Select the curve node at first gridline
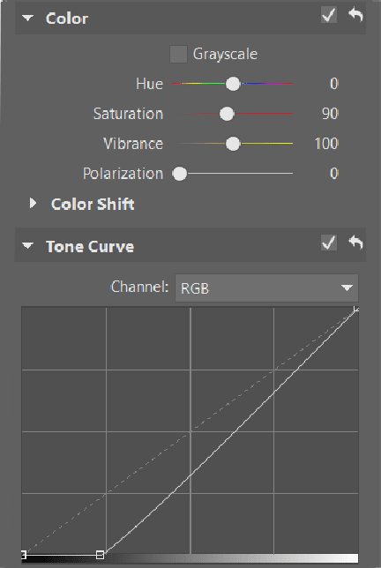The width and height of the screenshot is (381, 568). pyautogui.click(x=101, y=555)
